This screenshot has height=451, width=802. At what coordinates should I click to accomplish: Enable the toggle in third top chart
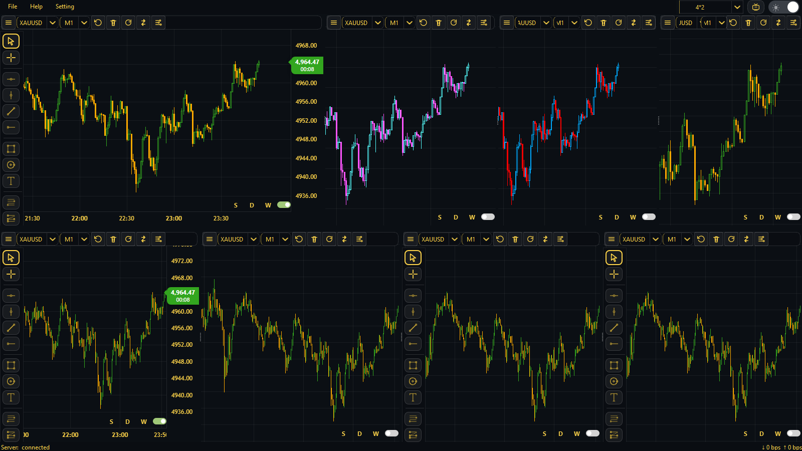tap(649, 217)
